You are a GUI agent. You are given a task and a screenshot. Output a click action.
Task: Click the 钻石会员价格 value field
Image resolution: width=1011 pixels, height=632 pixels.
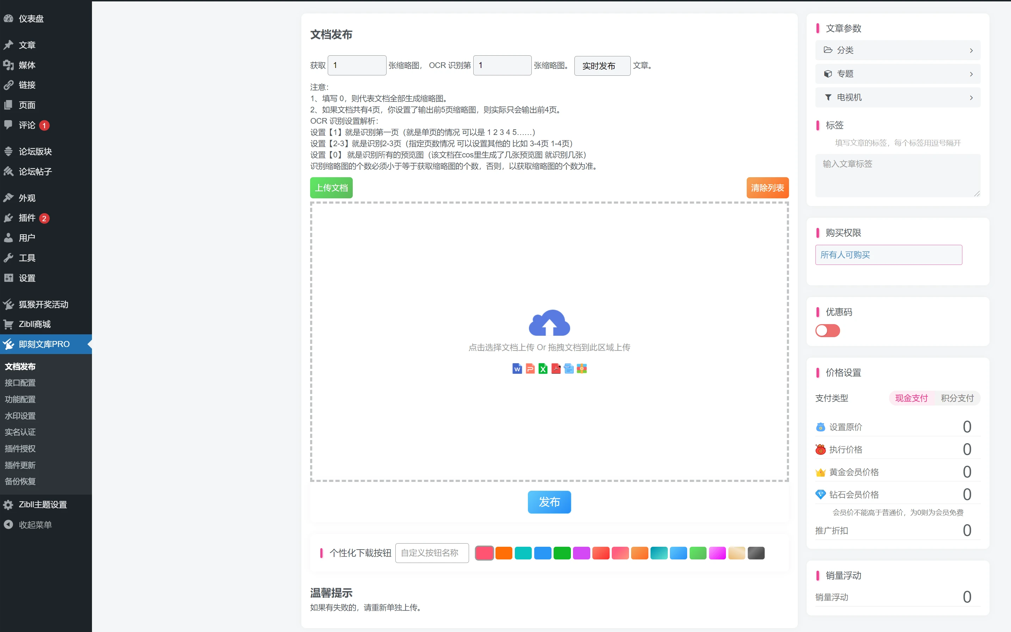click(967, 495)
